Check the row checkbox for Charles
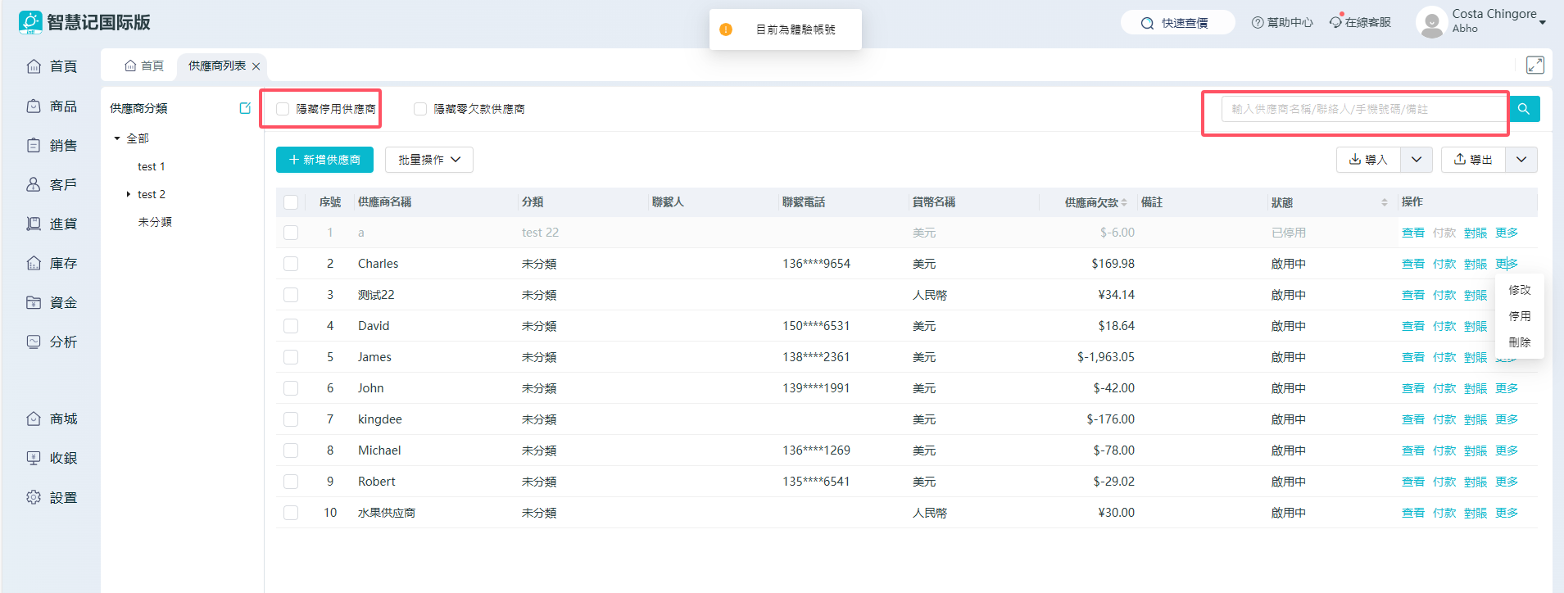 [x=291, y=264]
